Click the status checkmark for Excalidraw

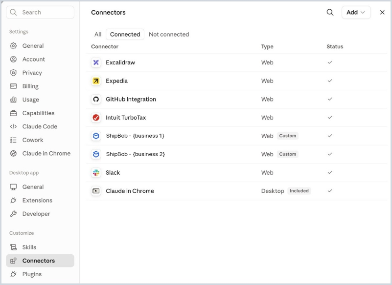[330, 62]
